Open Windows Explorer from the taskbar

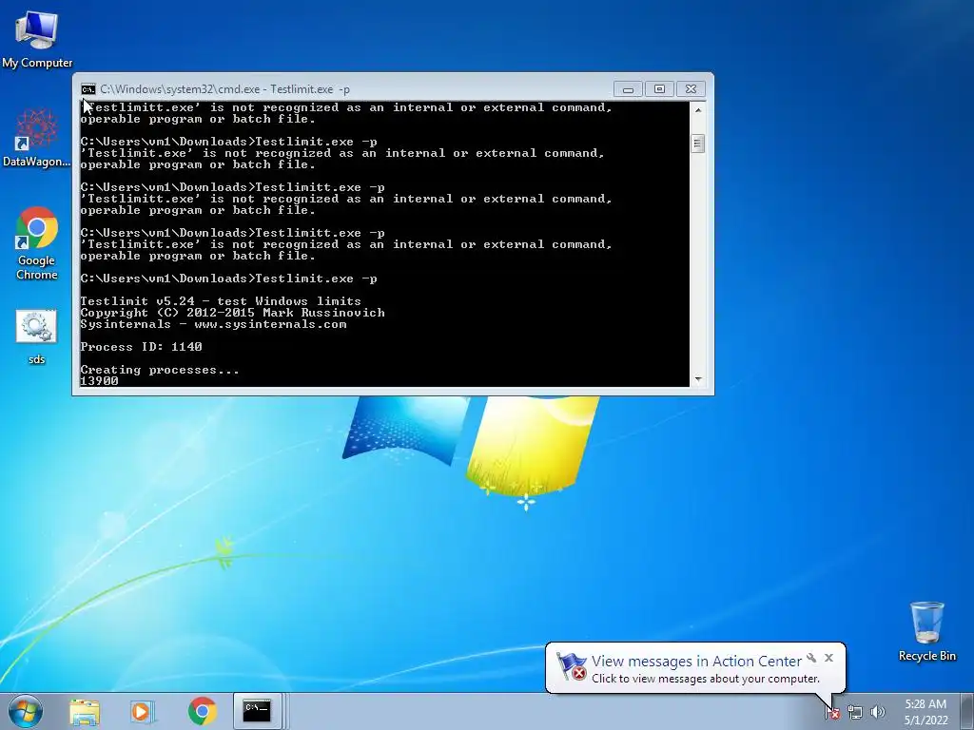[x=85, y=711]
